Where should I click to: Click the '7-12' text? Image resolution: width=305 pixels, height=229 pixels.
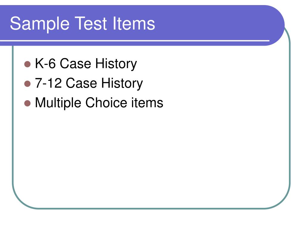coord(48,83)
